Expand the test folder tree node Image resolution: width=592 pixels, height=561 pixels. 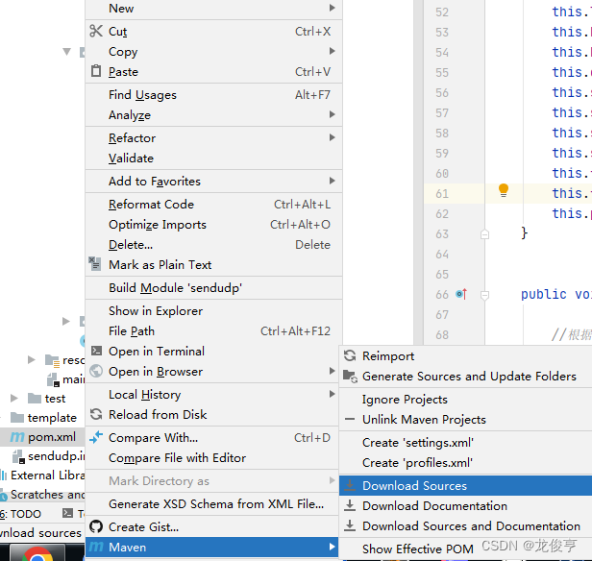click(14, 398)
